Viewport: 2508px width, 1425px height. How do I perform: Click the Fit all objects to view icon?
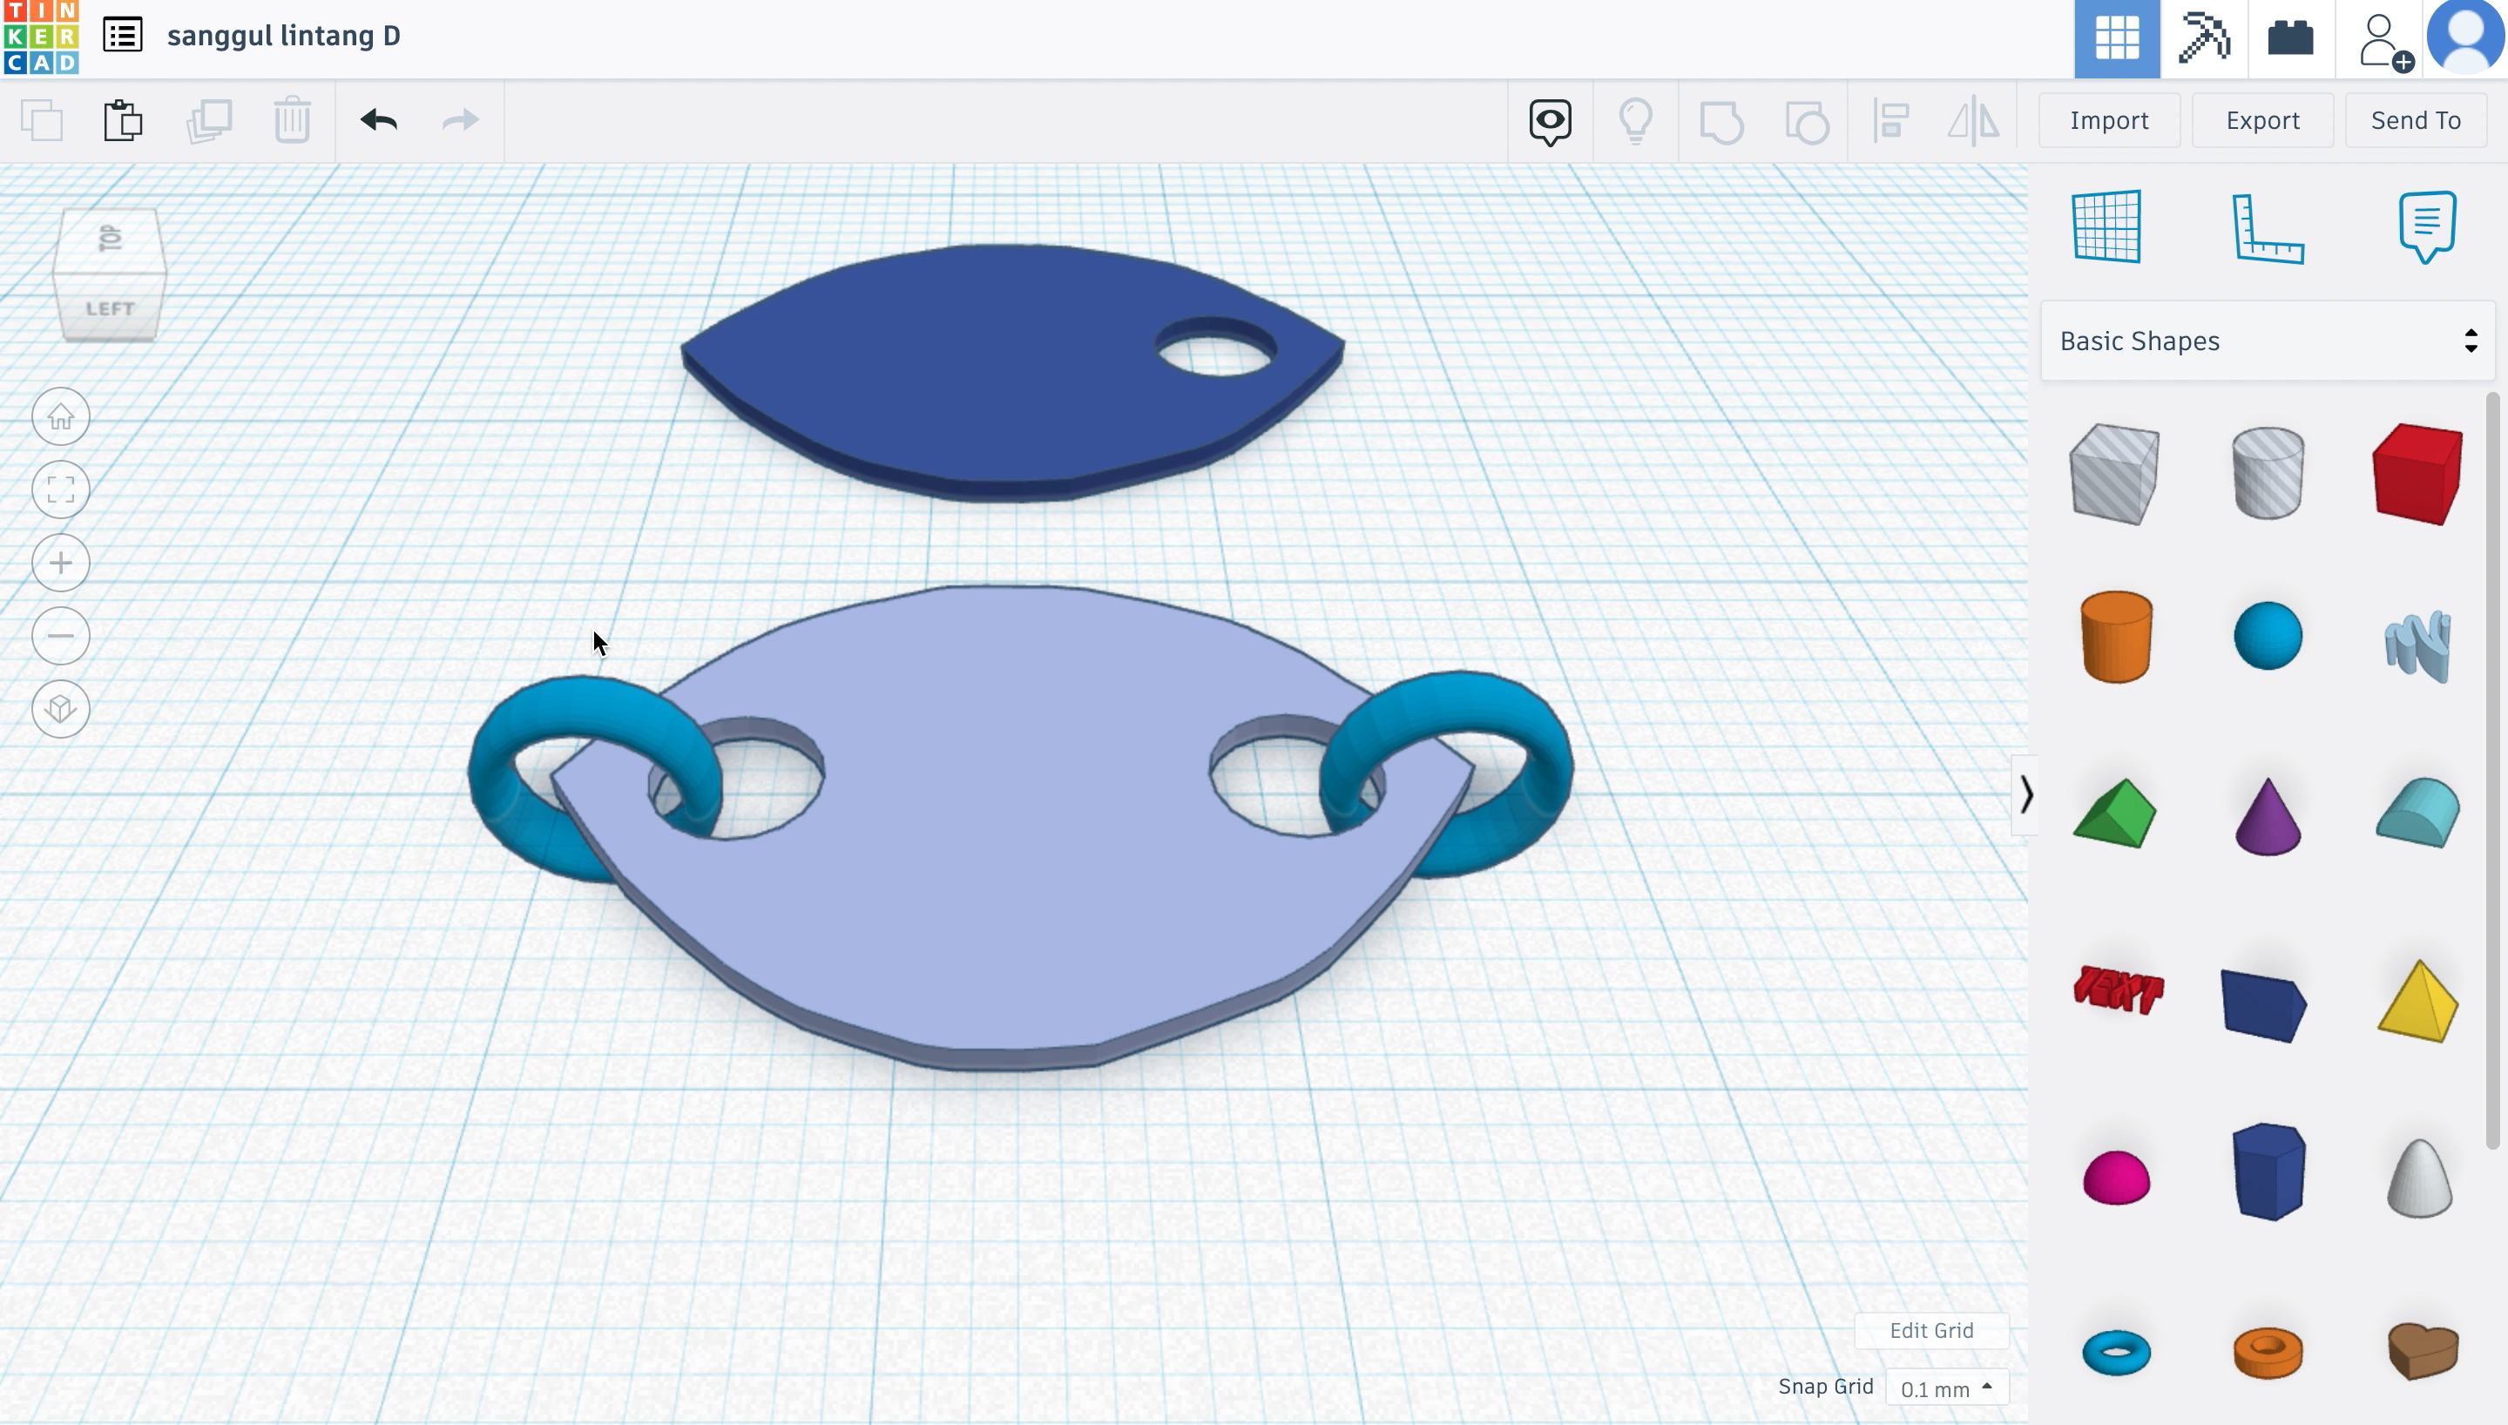pyautogui.click(x=60, y=490)
